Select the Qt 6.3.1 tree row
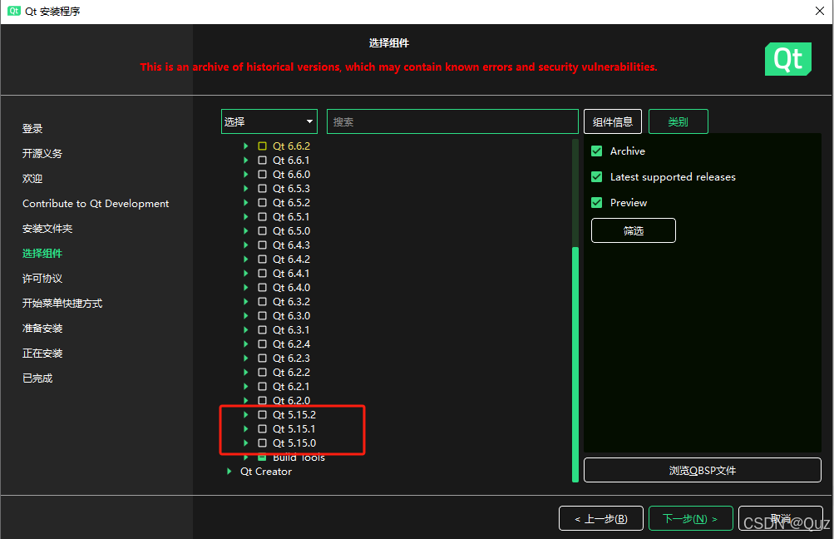Screen dimensions: 834x539 pos(291,330)
